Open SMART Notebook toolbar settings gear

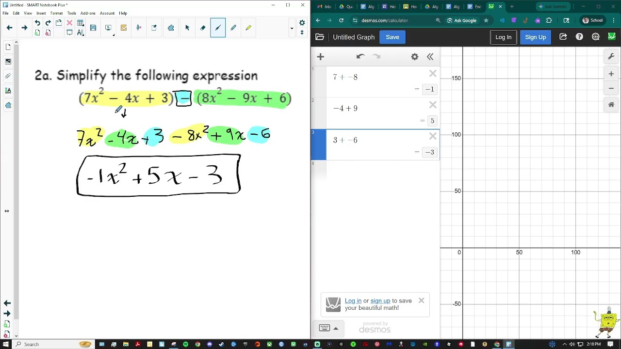pos(302,23)
